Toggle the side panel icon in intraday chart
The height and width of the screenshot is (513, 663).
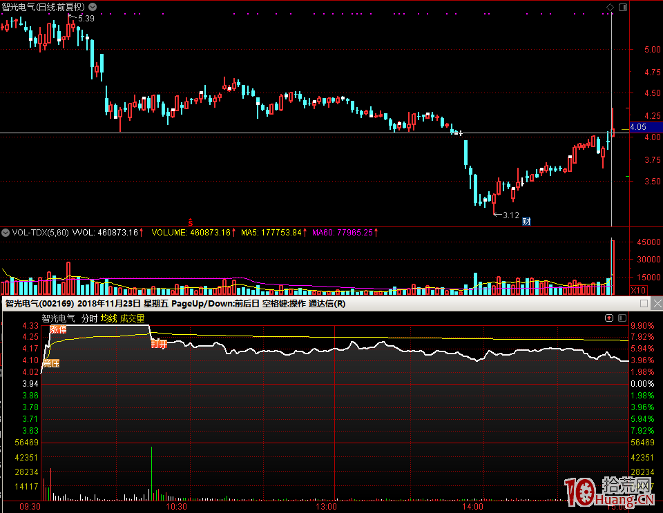click(x=622, y=318)
